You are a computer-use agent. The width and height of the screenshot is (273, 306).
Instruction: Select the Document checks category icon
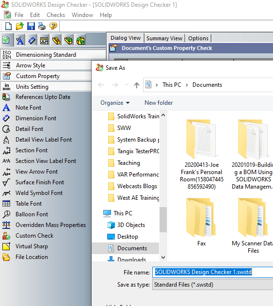(6, 40)
